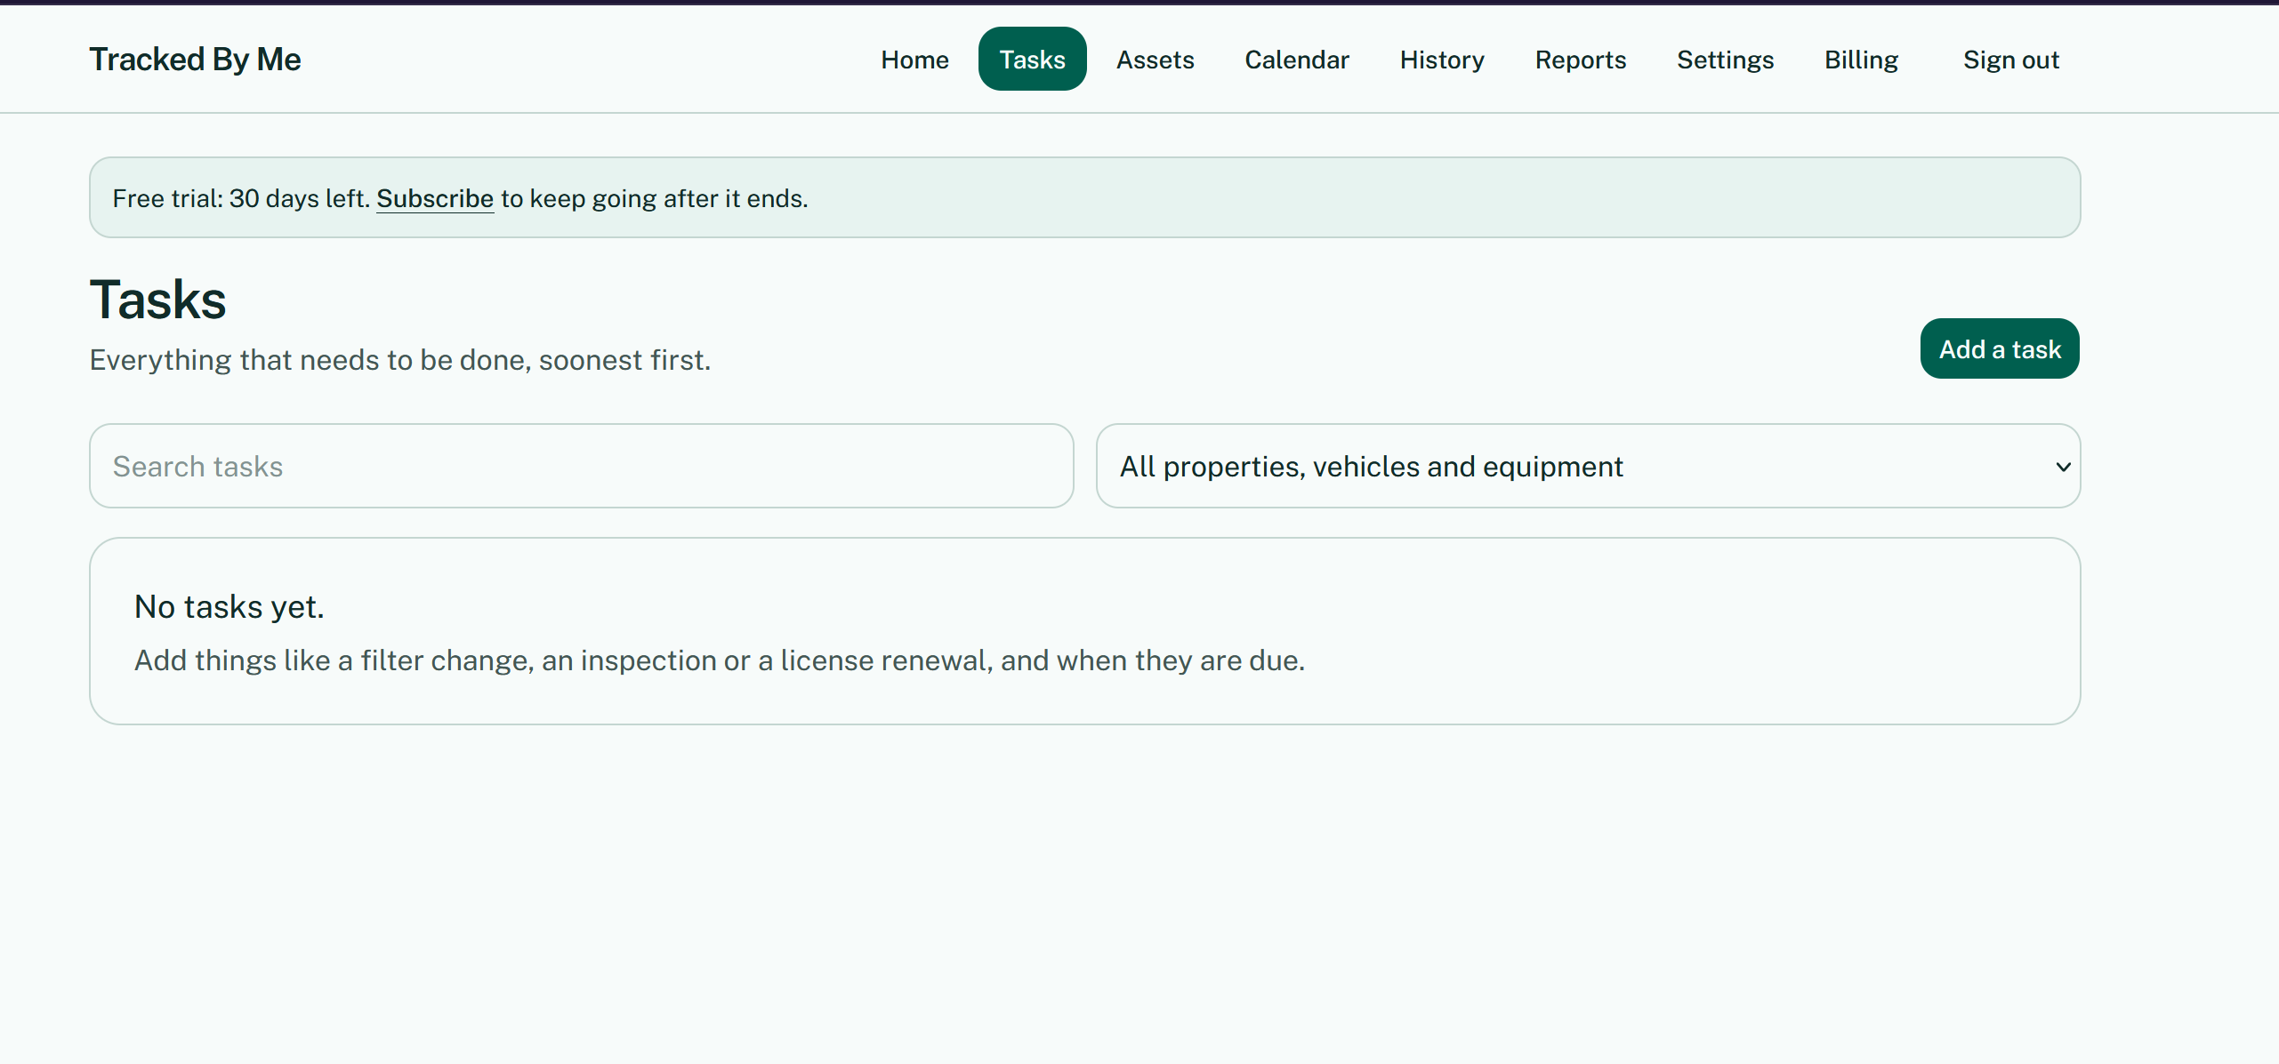Click the 'Everything that needs to be done' subtitle

[400, 360]
